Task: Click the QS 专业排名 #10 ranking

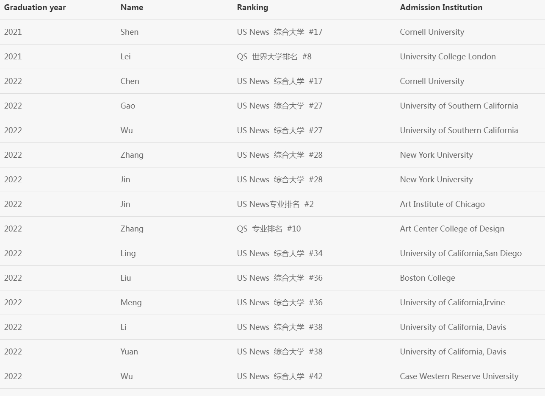Action: [x=269, y=229]
